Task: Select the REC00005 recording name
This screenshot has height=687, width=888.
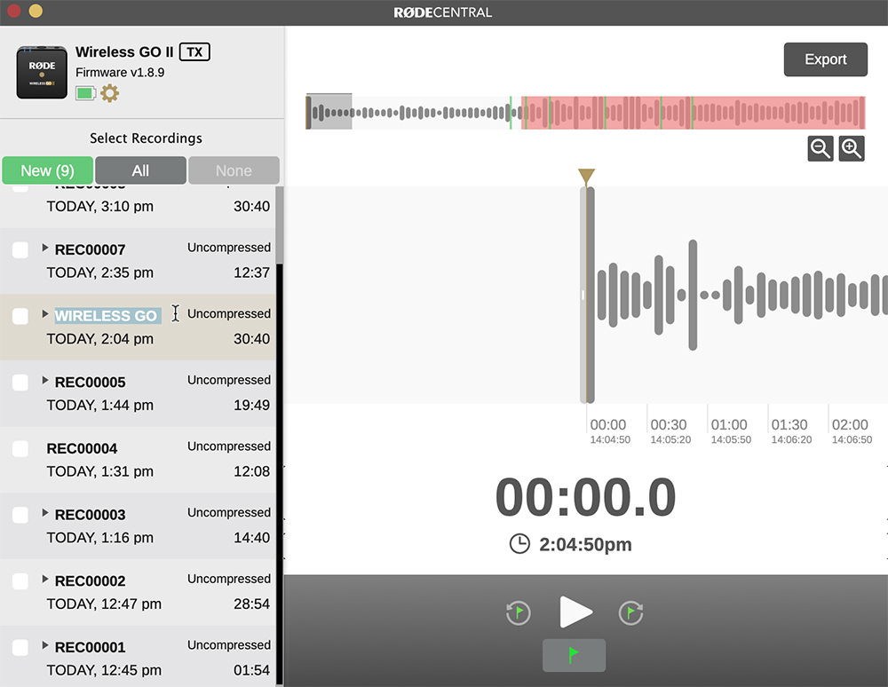Action: point(90,383)
